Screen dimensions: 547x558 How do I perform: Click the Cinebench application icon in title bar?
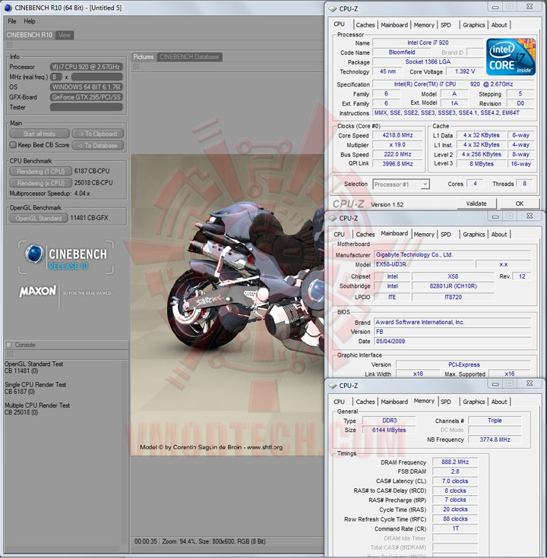pyautogui.click(x=8, y=8)
